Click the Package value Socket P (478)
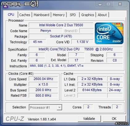This screenshot has width=130, height=126. click(61, 36)
